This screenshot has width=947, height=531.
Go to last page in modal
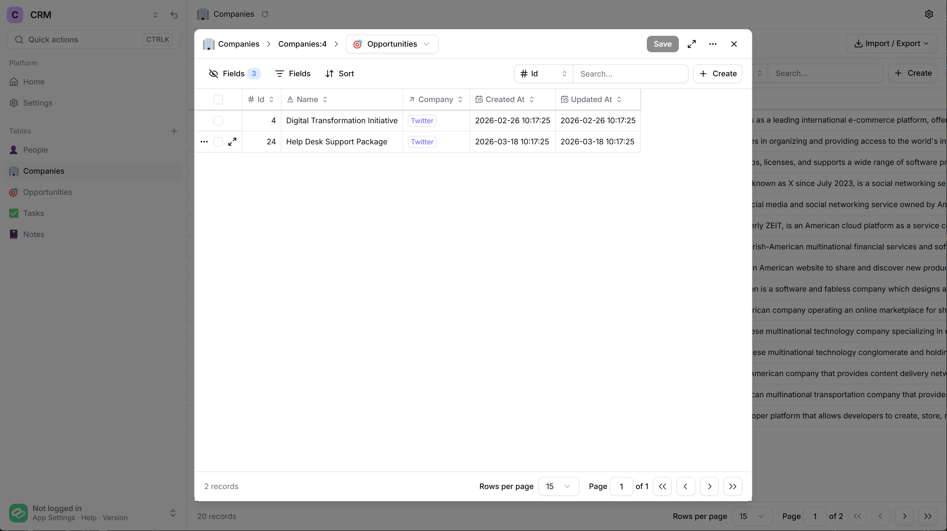732,486
